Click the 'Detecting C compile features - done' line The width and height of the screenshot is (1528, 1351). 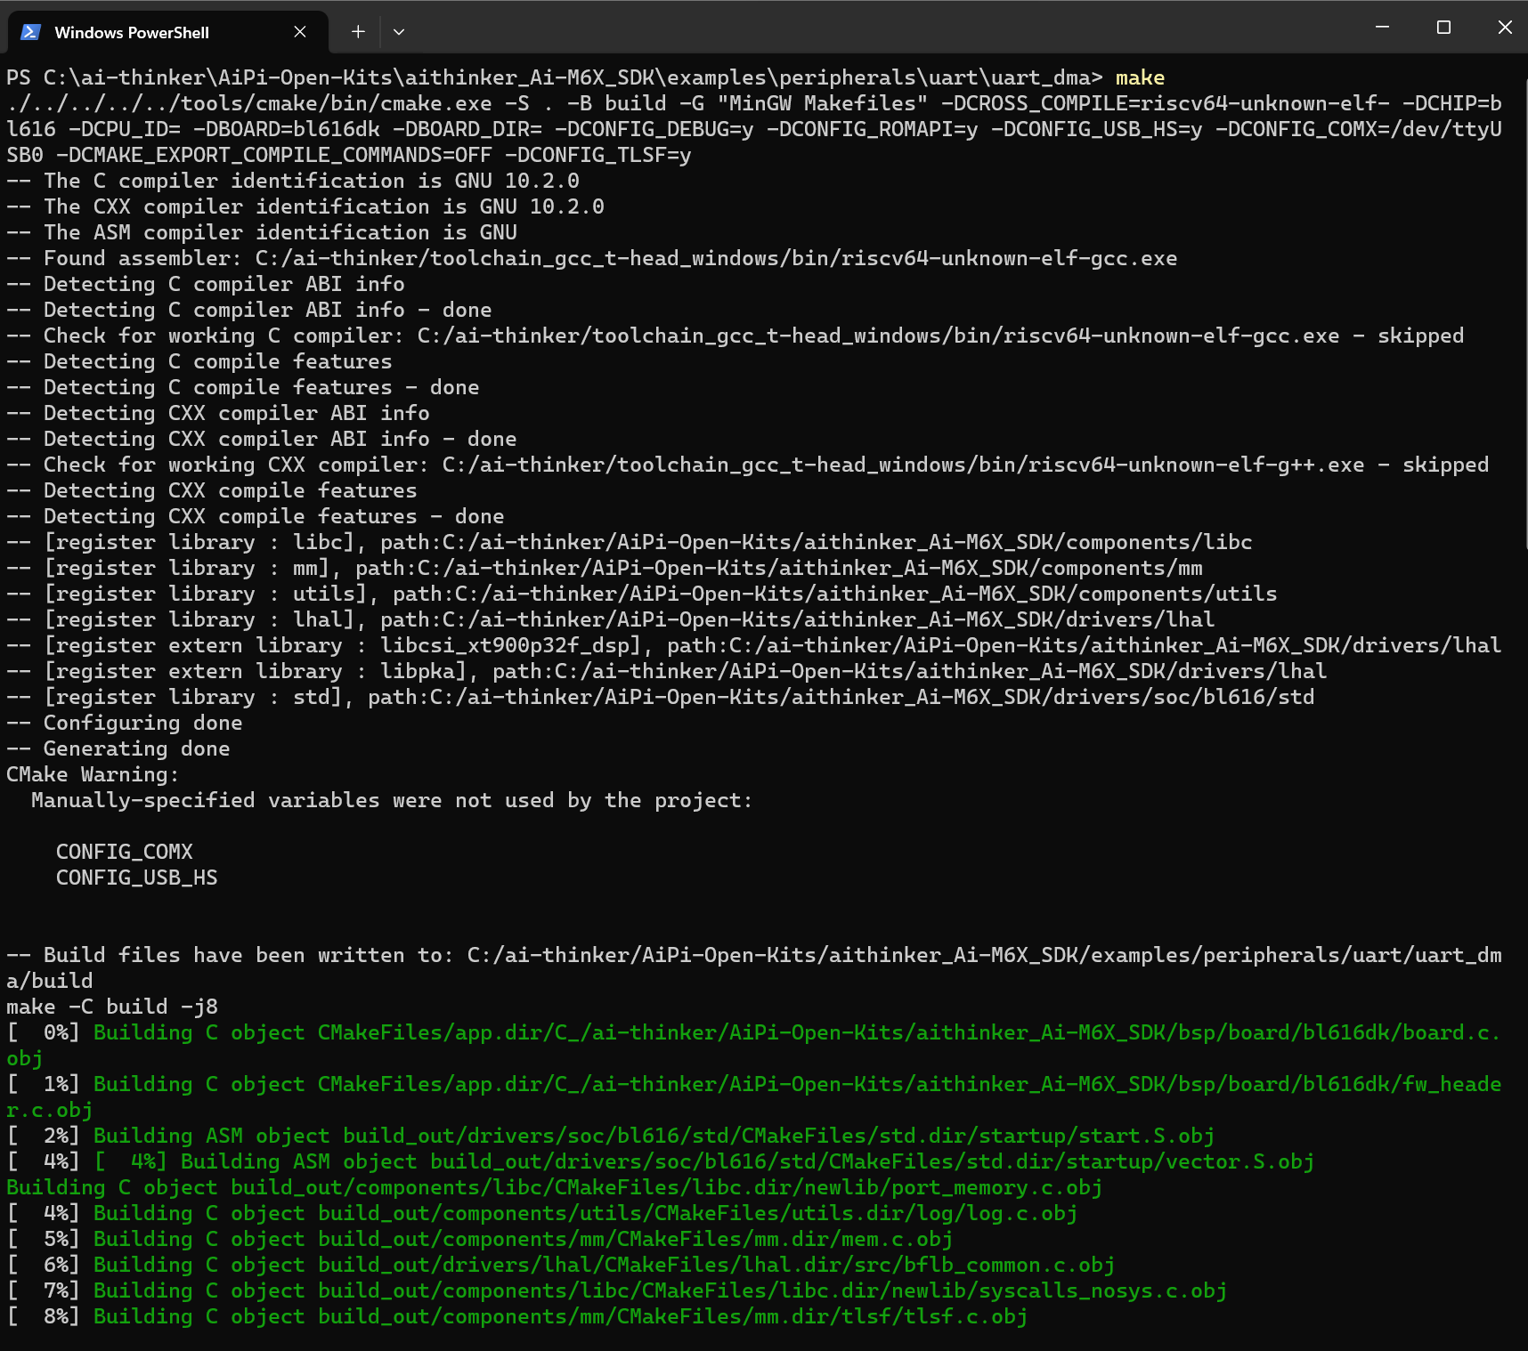(243, 388)
